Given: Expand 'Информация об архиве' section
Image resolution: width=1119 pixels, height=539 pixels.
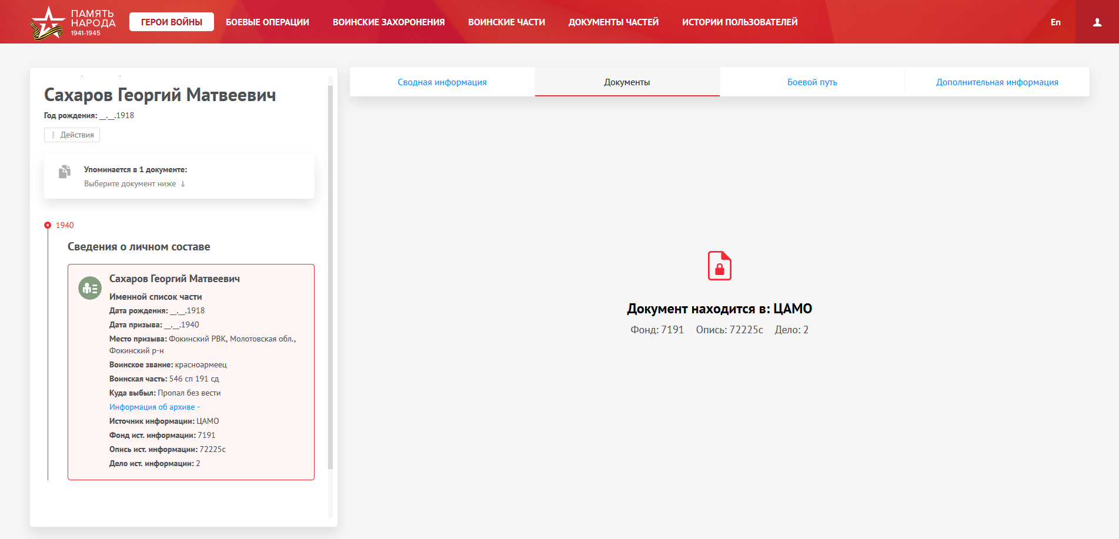Looking at the screenshot, I should tap(154, 407).
